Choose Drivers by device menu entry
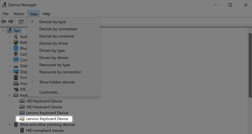The width and height of the screenshot is (252, 134). click(54, 58)
